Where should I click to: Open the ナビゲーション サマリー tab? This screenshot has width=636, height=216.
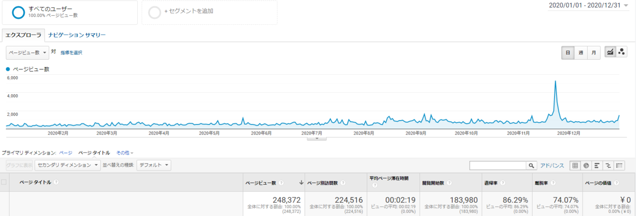click(77, 35)
